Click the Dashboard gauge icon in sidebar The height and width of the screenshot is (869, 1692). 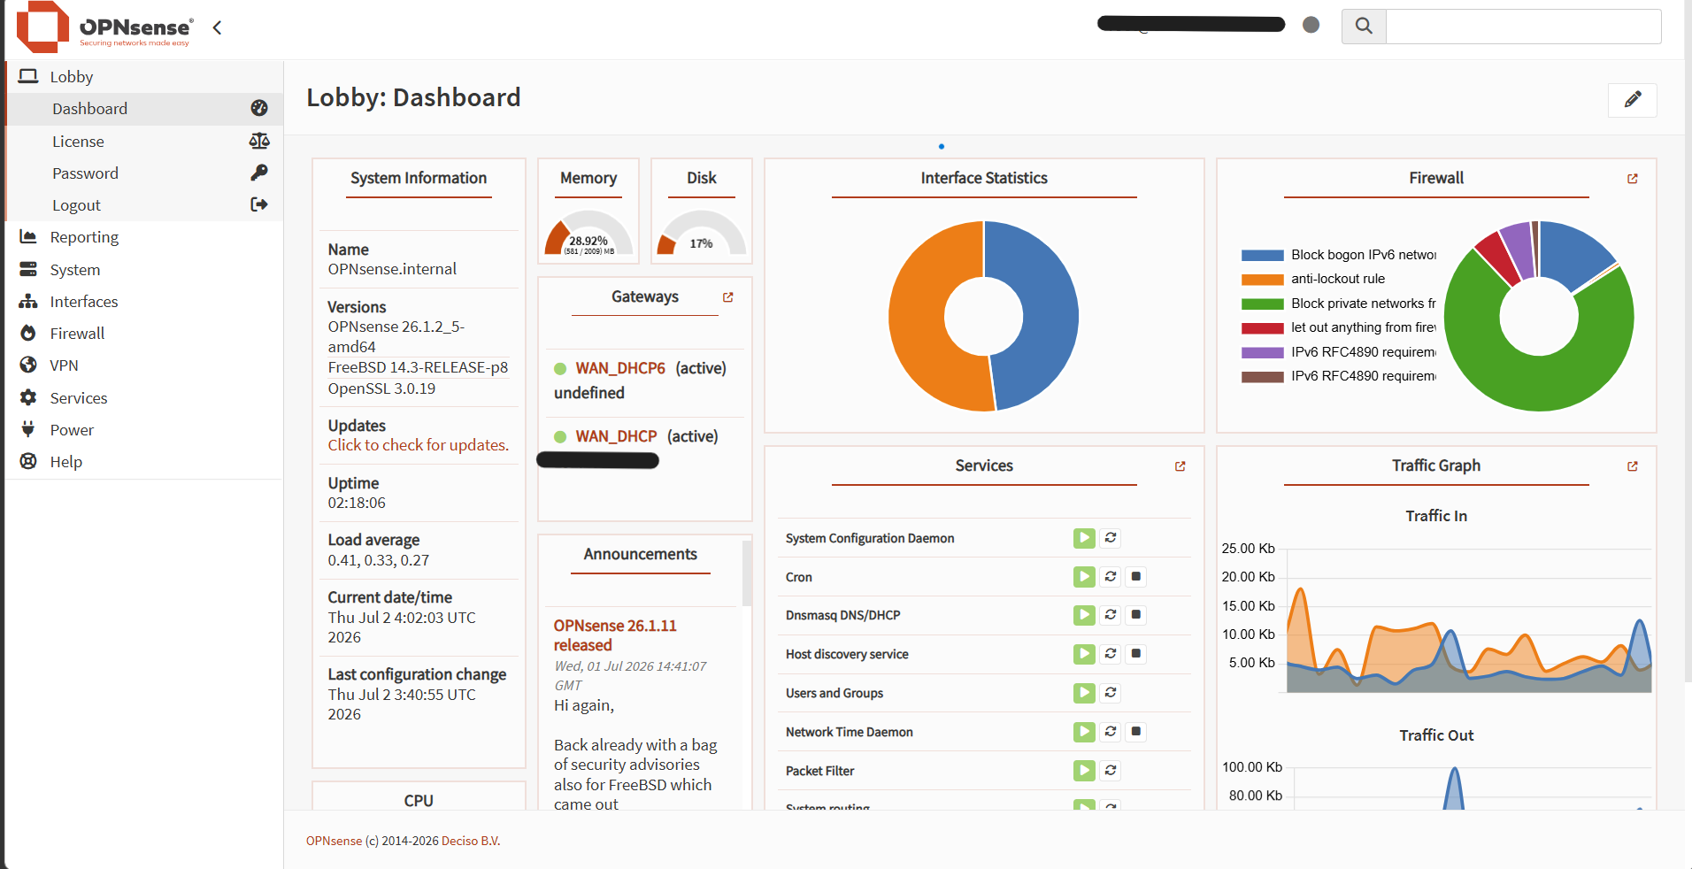point(259,108)
